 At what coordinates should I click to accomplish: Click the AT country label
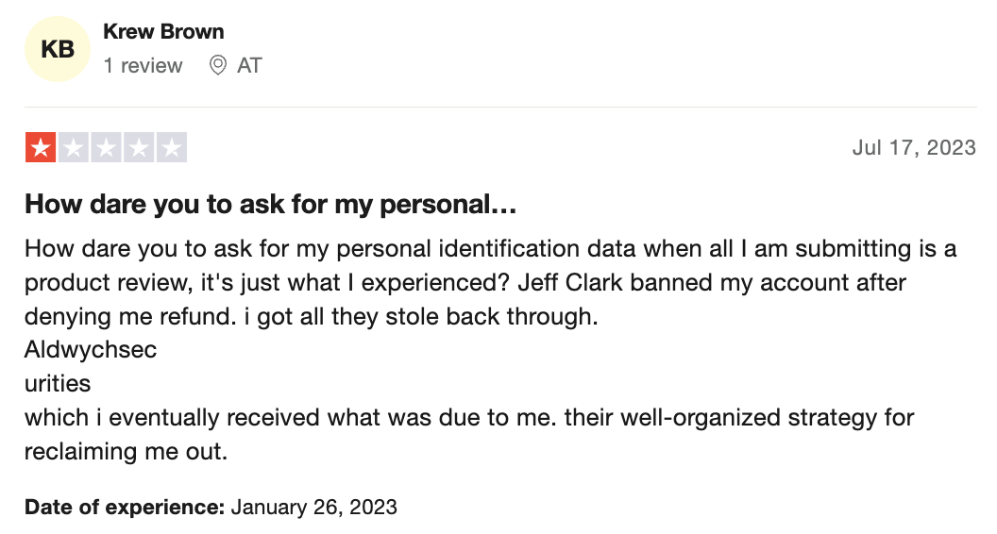coord(249,65)
